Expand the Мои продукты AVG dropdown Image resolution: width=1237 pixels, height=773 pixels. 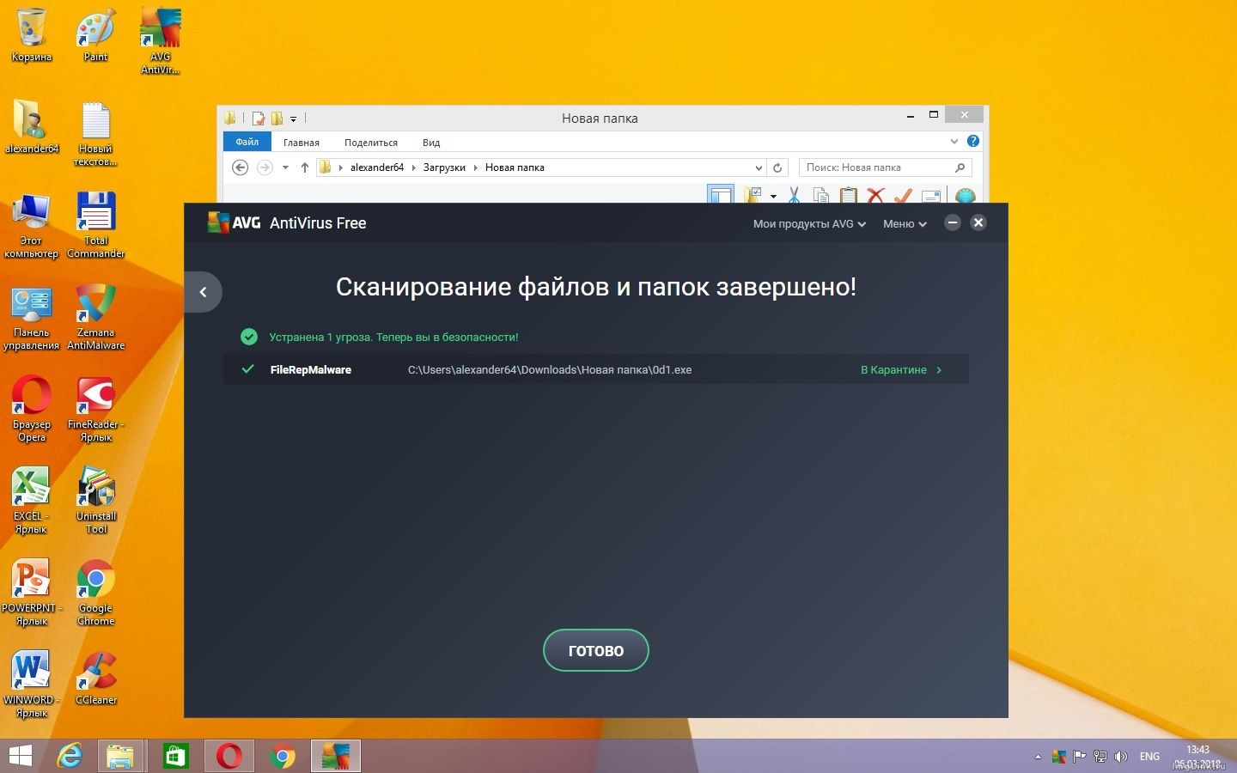pyautogui.click(x=809, y=224)
